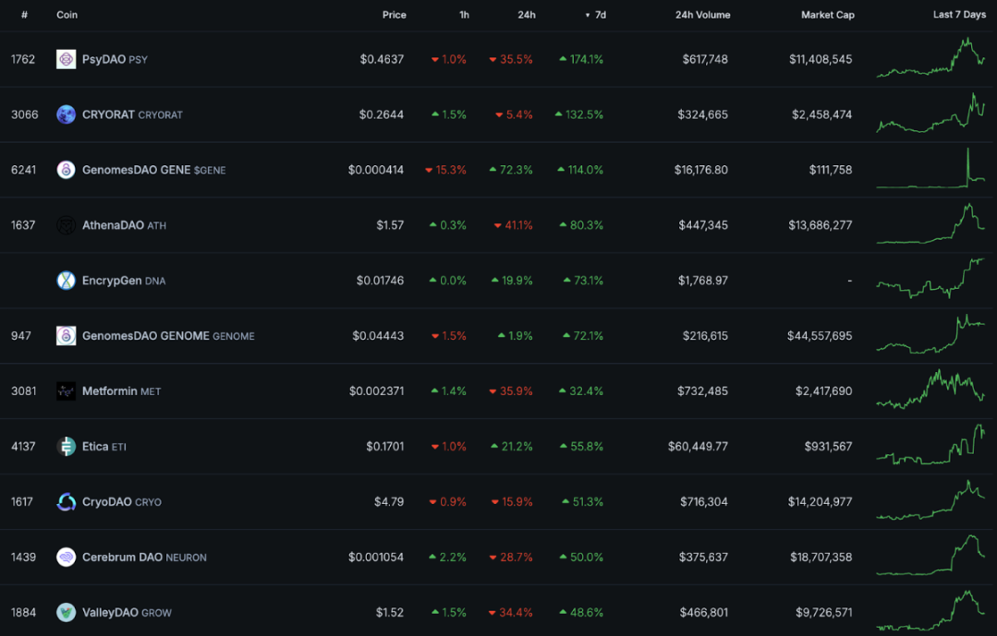This screenshot has width=997, height=636.
Task: Sort by the 1h column header
Action: point(464,15)
